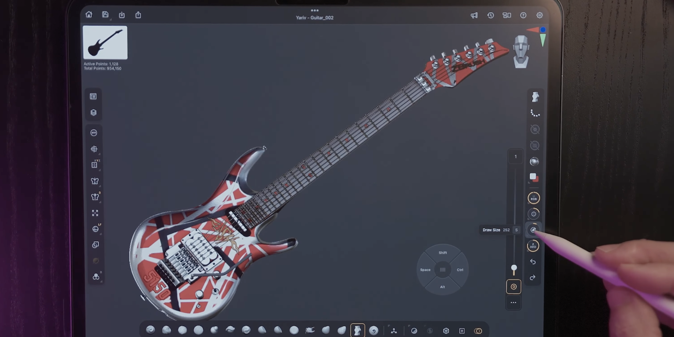The width and height of the screenshot is (674, 337).
Task: Select the spiral swirl brush next to head brush
Action: tap(373, 331)
